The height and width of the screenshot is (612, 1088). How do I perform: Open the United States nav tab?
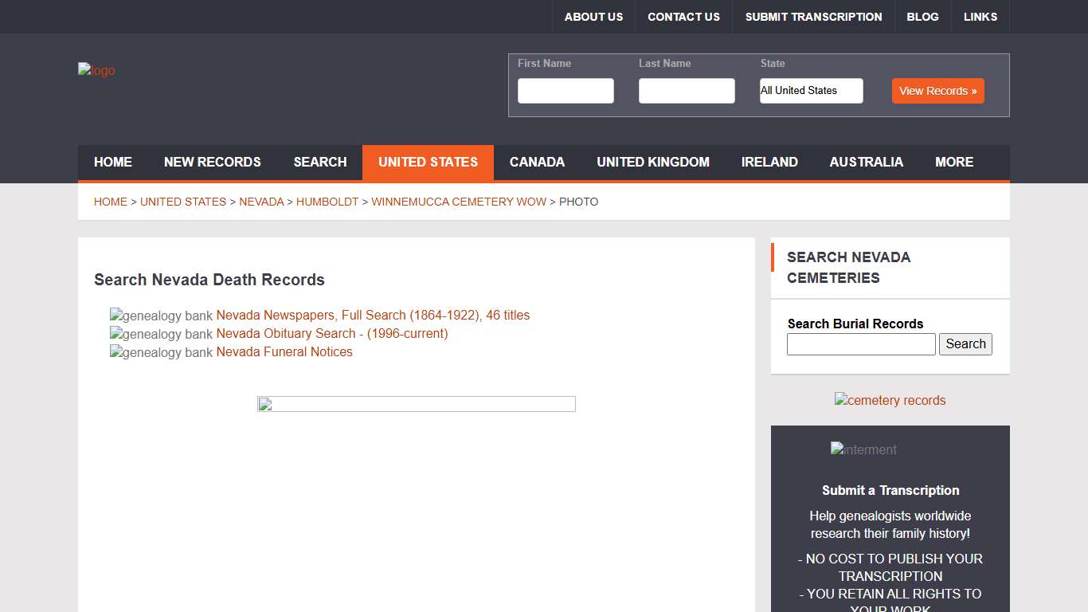click(x=428, y=163)
